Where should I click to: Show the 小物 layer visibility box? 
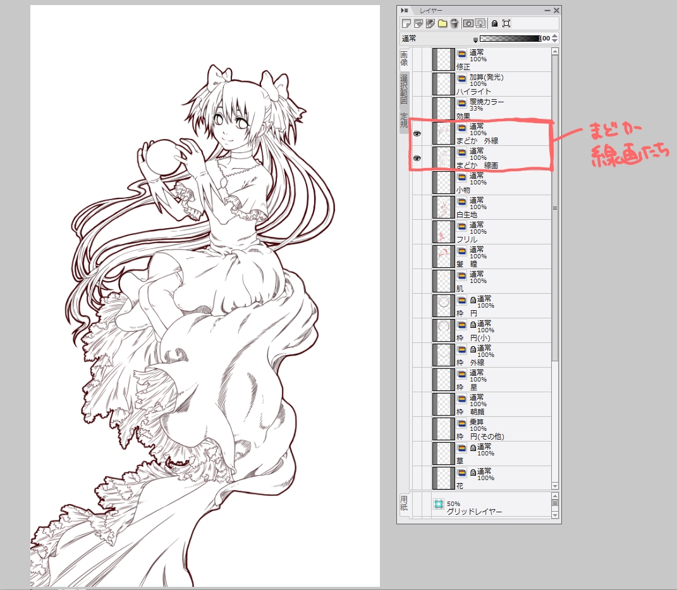pos(417,183)
